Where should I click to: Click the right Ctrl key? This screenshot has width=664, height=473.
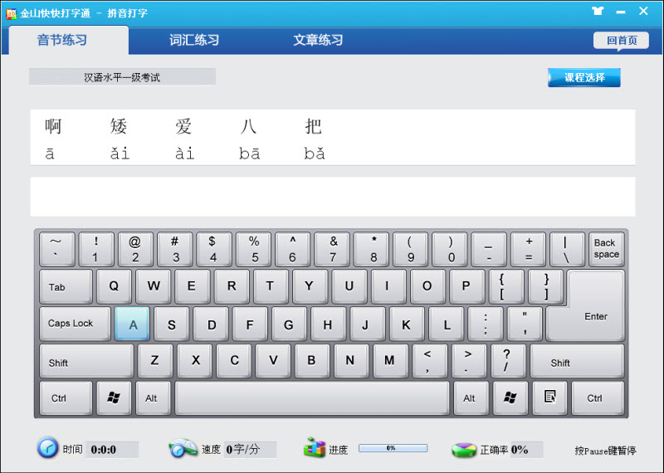(598, 397)
